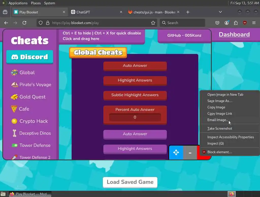Click the clock in the top panel

(x=245, y=3)
